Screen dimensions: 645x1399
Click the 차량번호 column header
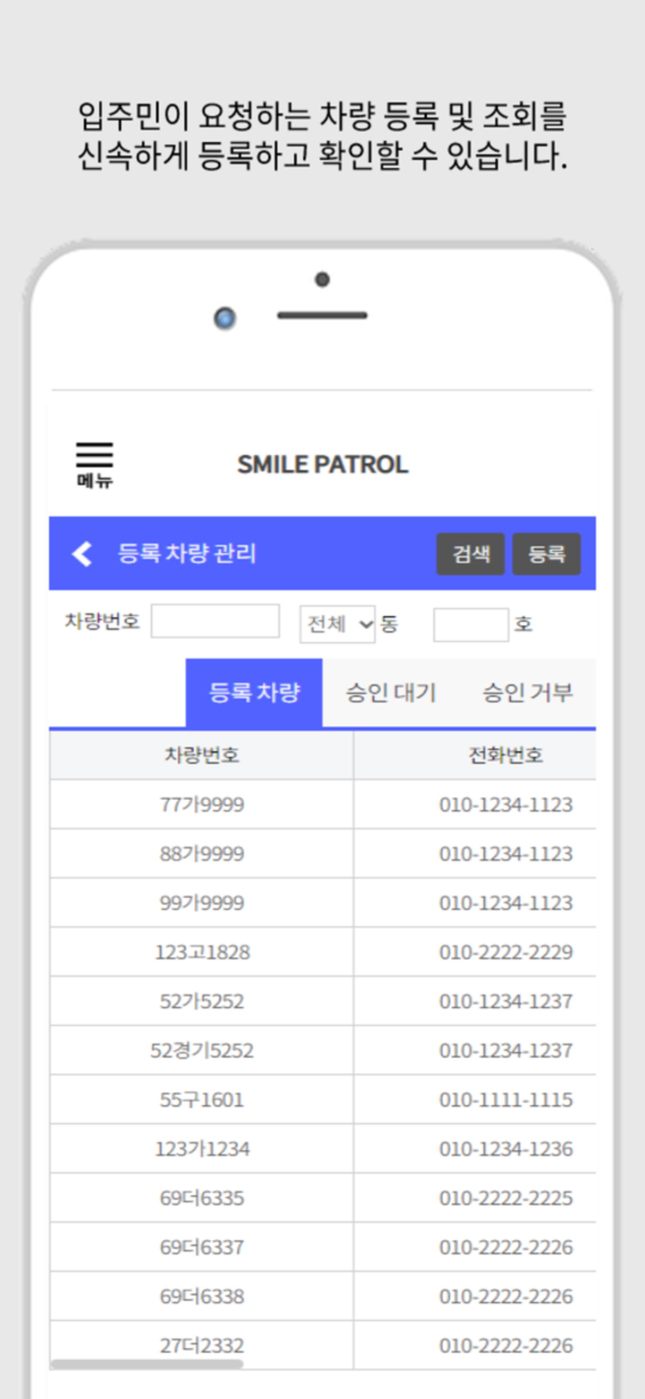201,755
